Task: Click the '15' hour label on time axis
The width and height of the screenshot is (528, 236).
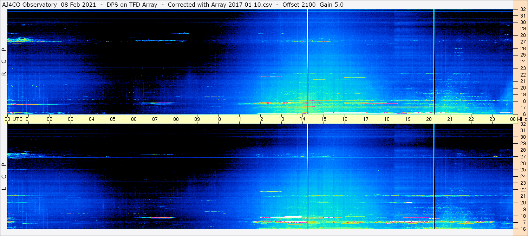Action: 324,119
